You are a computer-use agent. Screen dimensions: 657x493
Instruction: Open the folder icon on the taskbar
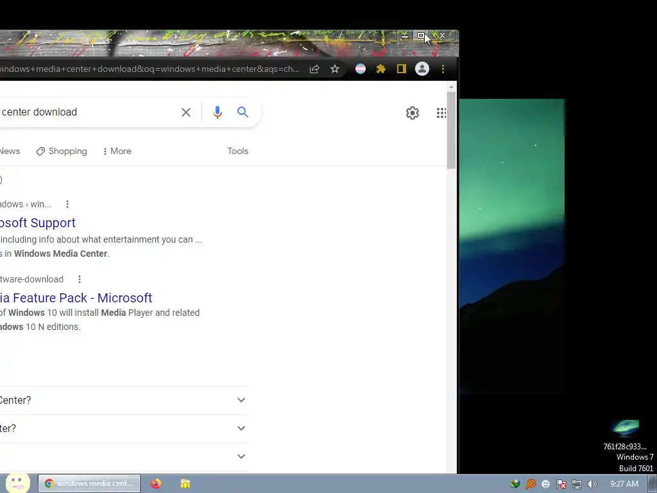tap(185, 483)
